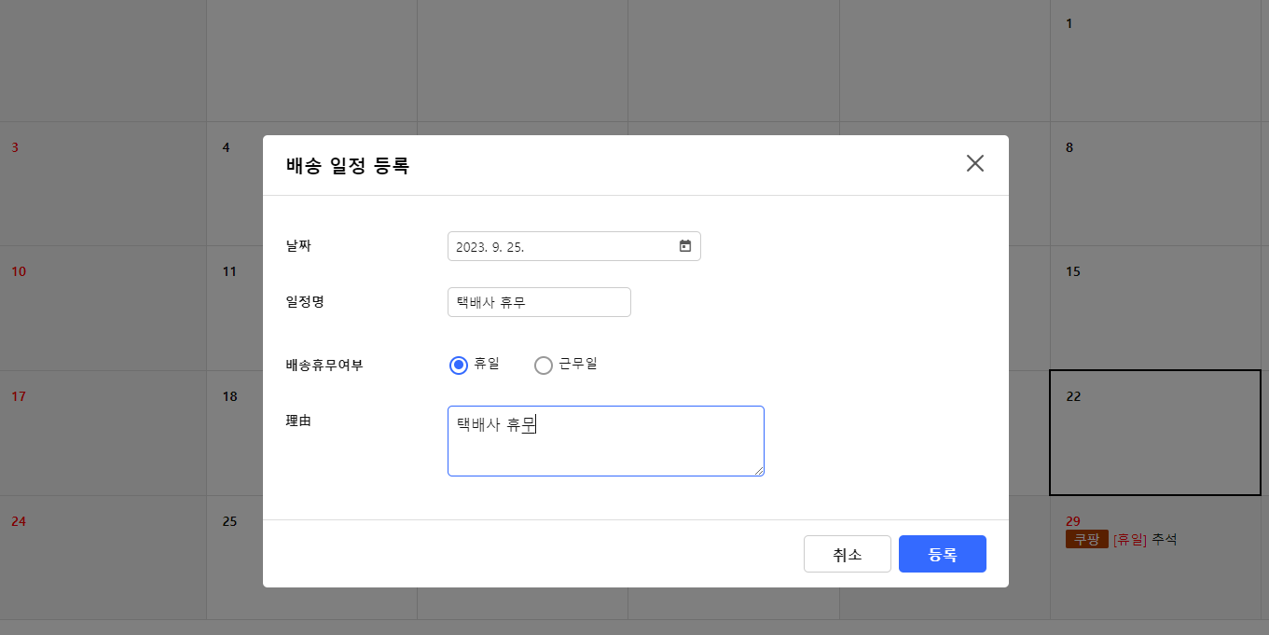
Task: Select the 근무일 radio button
Action: click(x=543, y=365)
